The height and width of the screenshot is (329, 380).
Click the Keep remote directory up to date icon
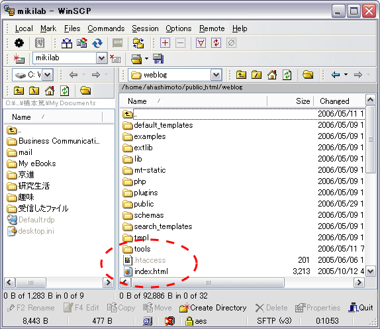pos(82,43)
